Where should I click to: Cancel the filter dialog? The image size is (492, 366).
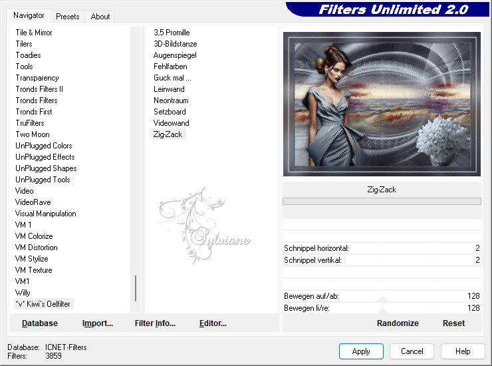click(412, 351)
